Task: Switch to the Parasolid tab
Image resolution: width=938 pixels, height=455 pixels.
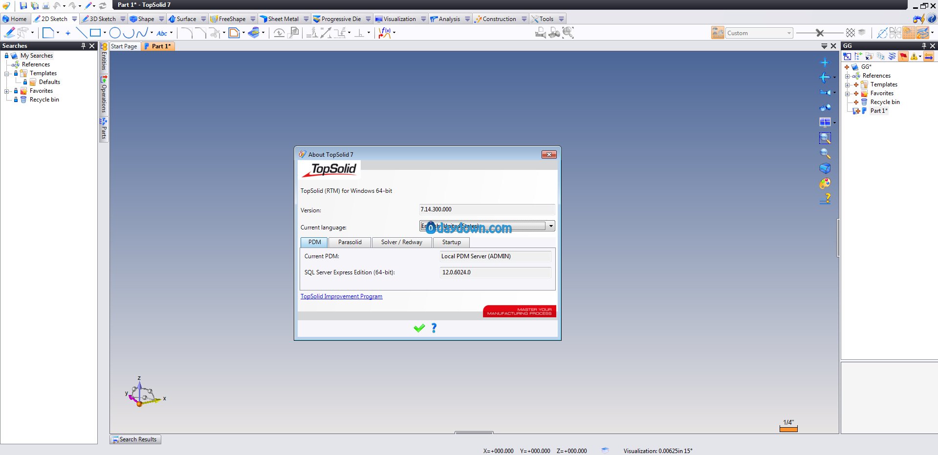Action: 350,242
